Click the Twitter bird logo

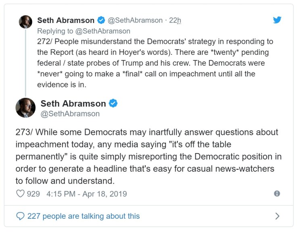click(x=277, y=20)
